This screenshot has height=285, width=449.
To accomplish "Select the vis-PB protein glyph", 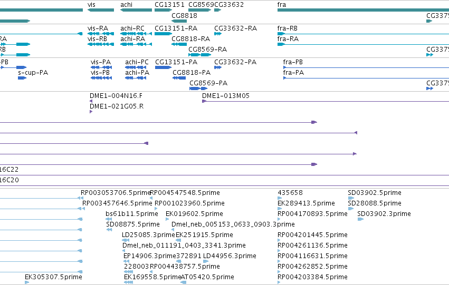I will (x=101, y=78).
